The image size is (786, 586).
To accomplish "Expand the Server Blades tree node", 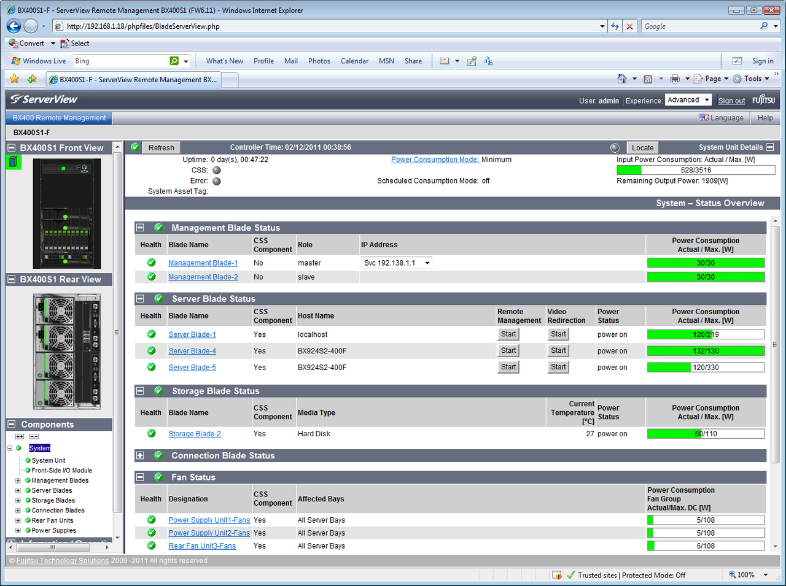I will pyautogui.click(x=18, y=490).
